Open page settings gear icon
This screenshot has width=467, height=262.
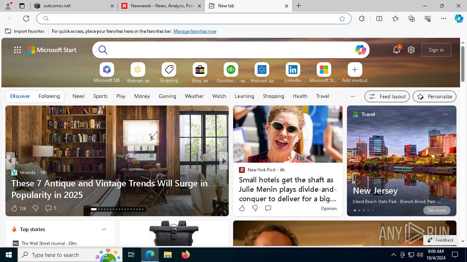click(x=411, y=50)
